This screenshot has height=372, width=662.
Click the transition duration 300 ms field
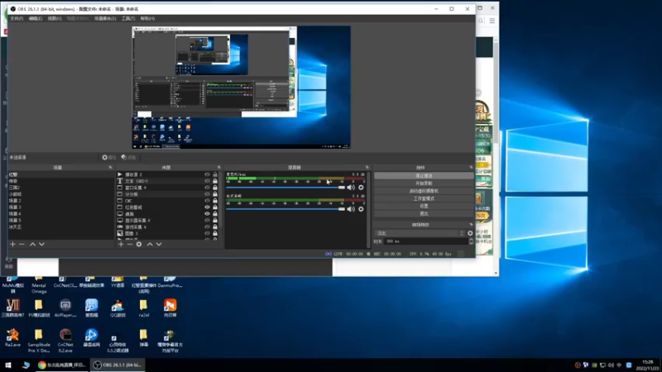[426, 241]
